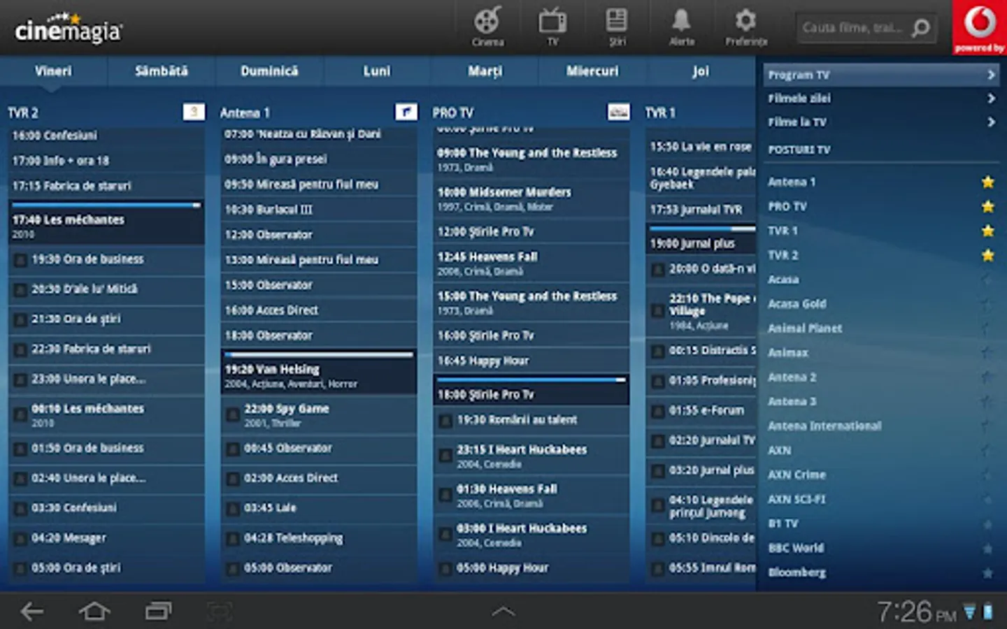Unfavorite TVR 1 star
Image resolution: width=1007 pixels, height=629 pixels.
coord(987,231)
